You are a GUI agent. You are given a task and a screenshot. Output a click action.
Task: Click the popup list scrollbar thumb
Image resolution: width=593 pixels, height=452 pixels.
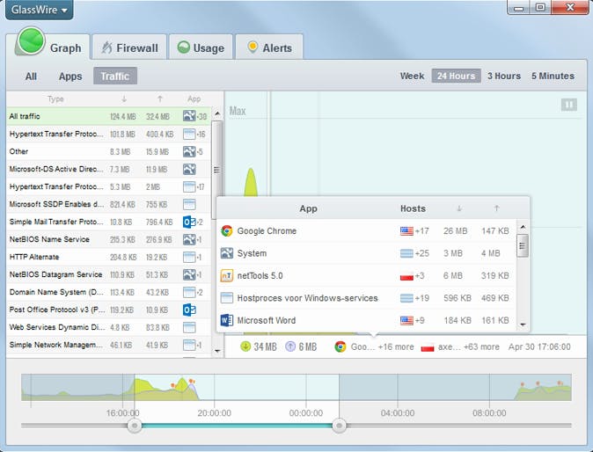pos(523,245)
